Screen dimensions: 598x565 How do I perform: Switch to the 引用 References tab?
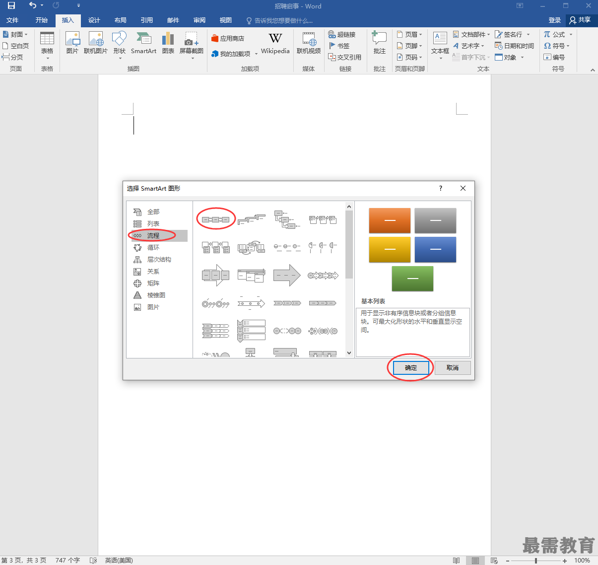point(147,20)
